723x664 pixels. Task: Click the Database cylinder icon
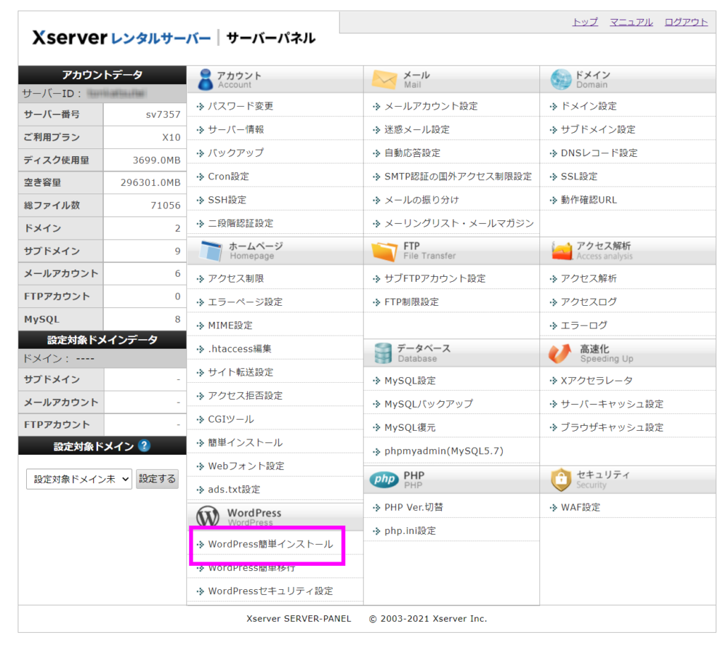[383, 353]
